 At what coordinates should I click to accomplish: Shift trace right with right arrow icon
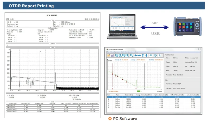[140, 55]
